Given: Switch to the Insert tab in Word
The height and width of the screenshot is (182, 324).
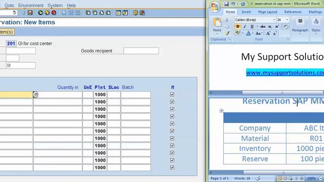Looking at the screenshot, I should pyautogui.click(x=246, y=12).
